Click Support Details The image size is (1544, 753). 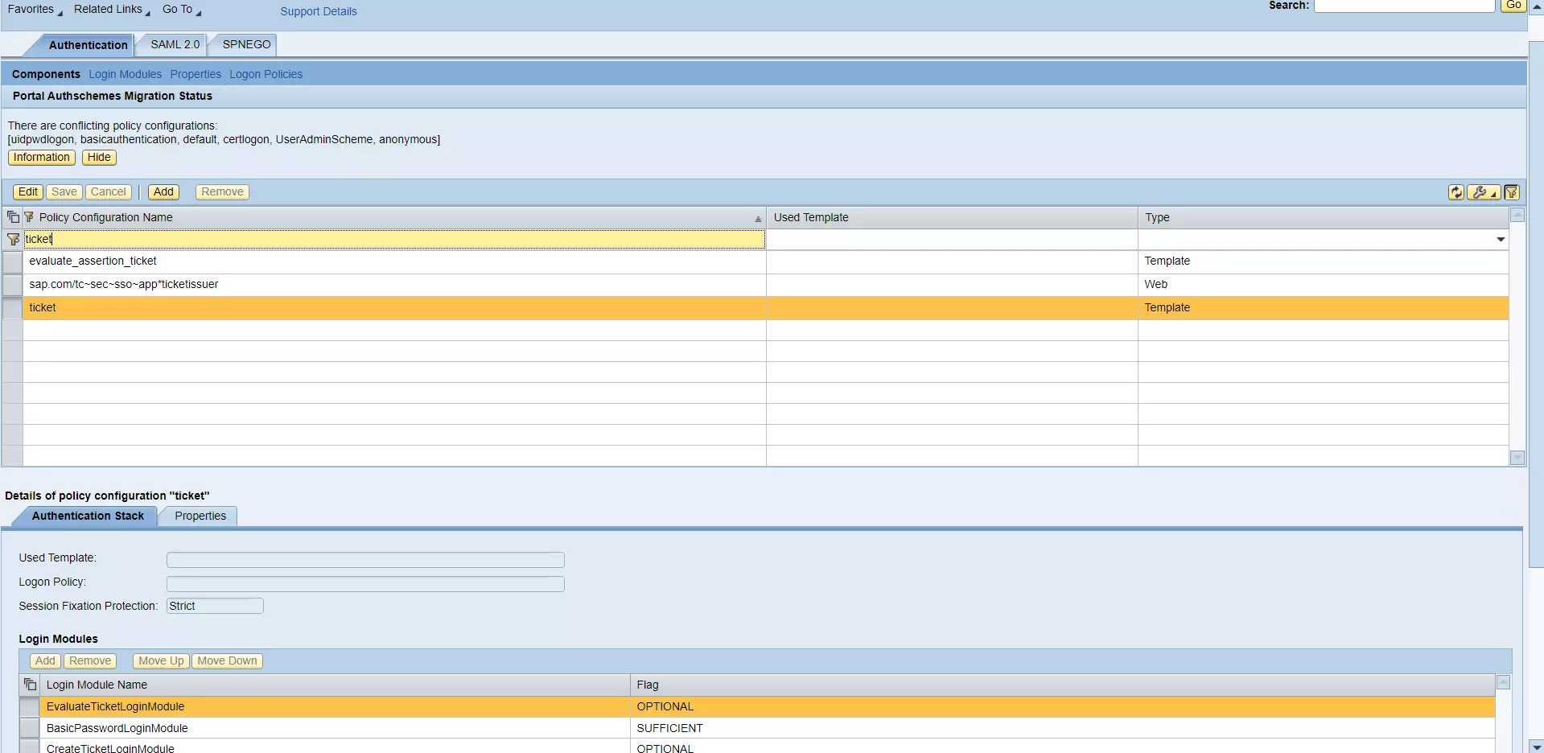click(x=318, y=11)
